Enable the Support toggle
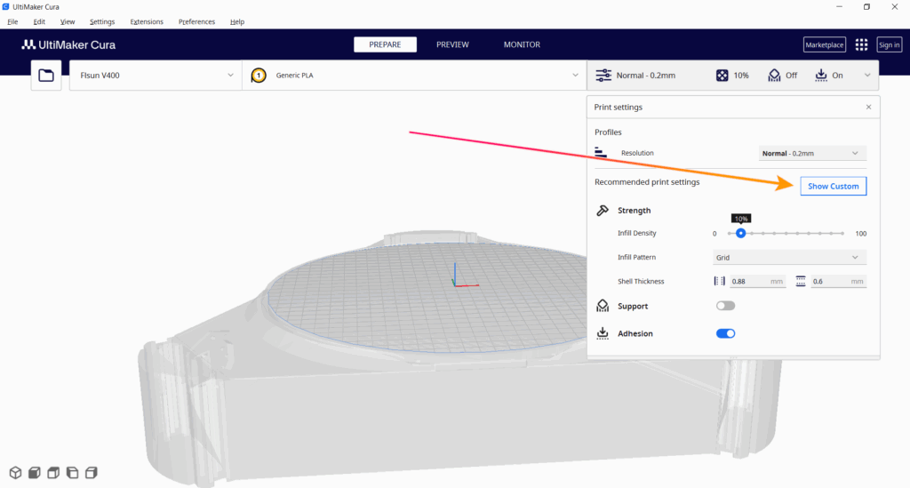This screenshot has width=910, height=488. point(725,306)
